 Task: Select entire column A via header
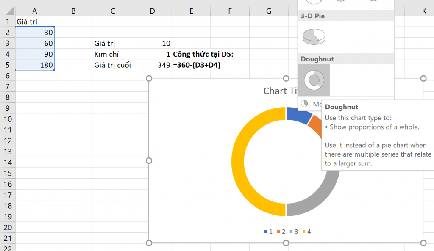tap(34, 11)
